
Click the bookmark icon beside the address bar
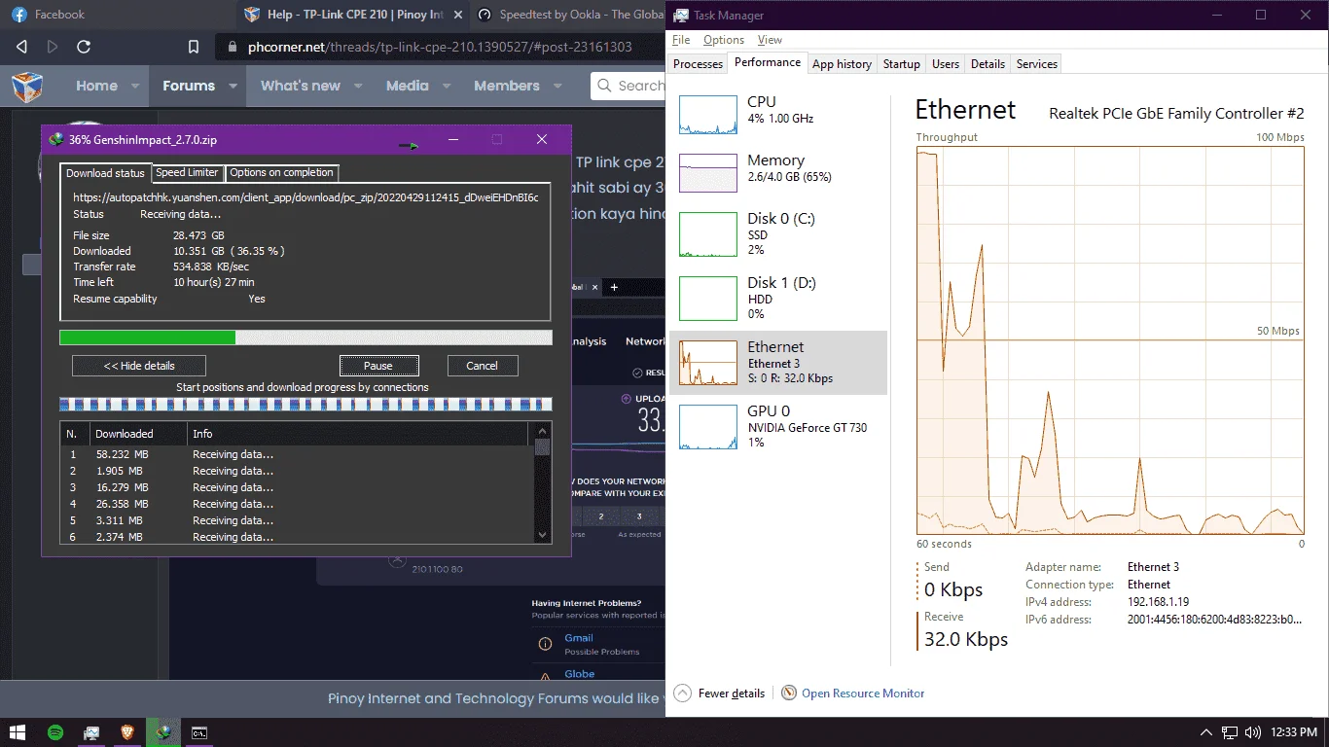pos(194,47)
